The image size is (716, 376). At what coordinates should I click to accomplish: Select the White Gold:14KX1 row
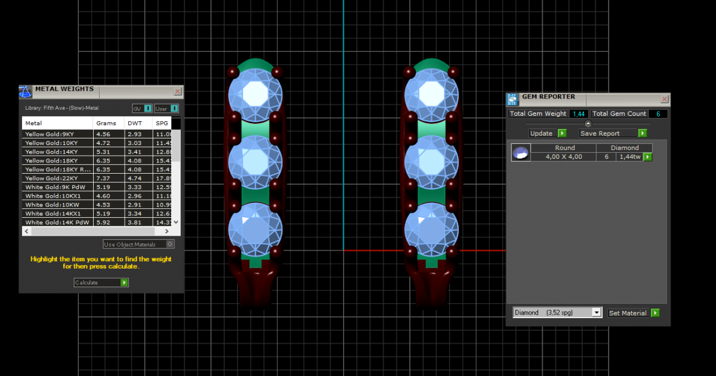click(x=97, y=213)
